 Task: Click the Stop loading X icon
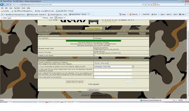coord(151,5)
